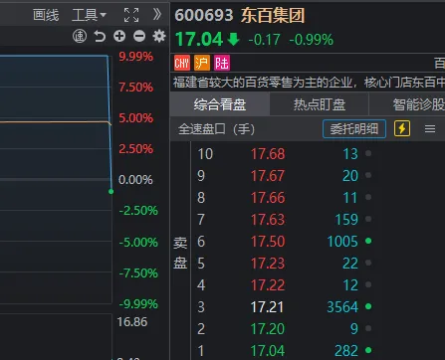Open chart settings gear icon
445x360 pixels.
point(159,36)
